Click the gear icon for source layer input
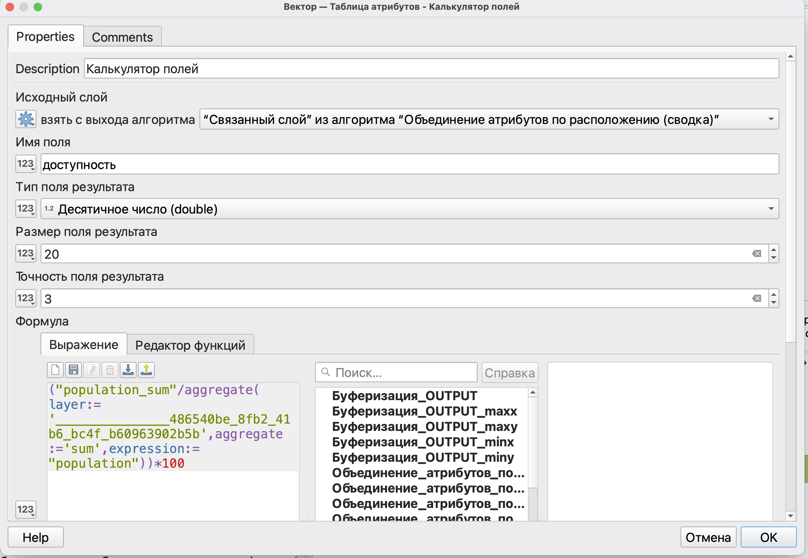The height and width of the screenshot is (558, 808). pos(26,119)
